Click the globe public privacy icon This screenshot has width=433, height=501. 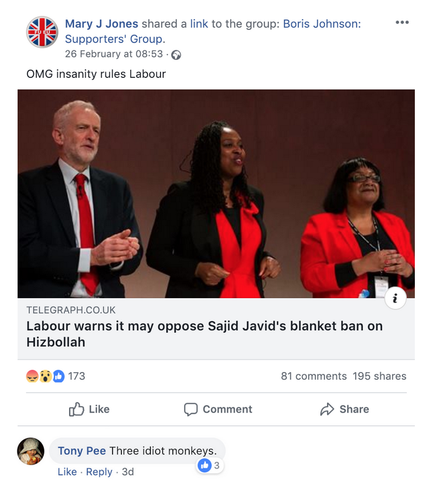176,55
